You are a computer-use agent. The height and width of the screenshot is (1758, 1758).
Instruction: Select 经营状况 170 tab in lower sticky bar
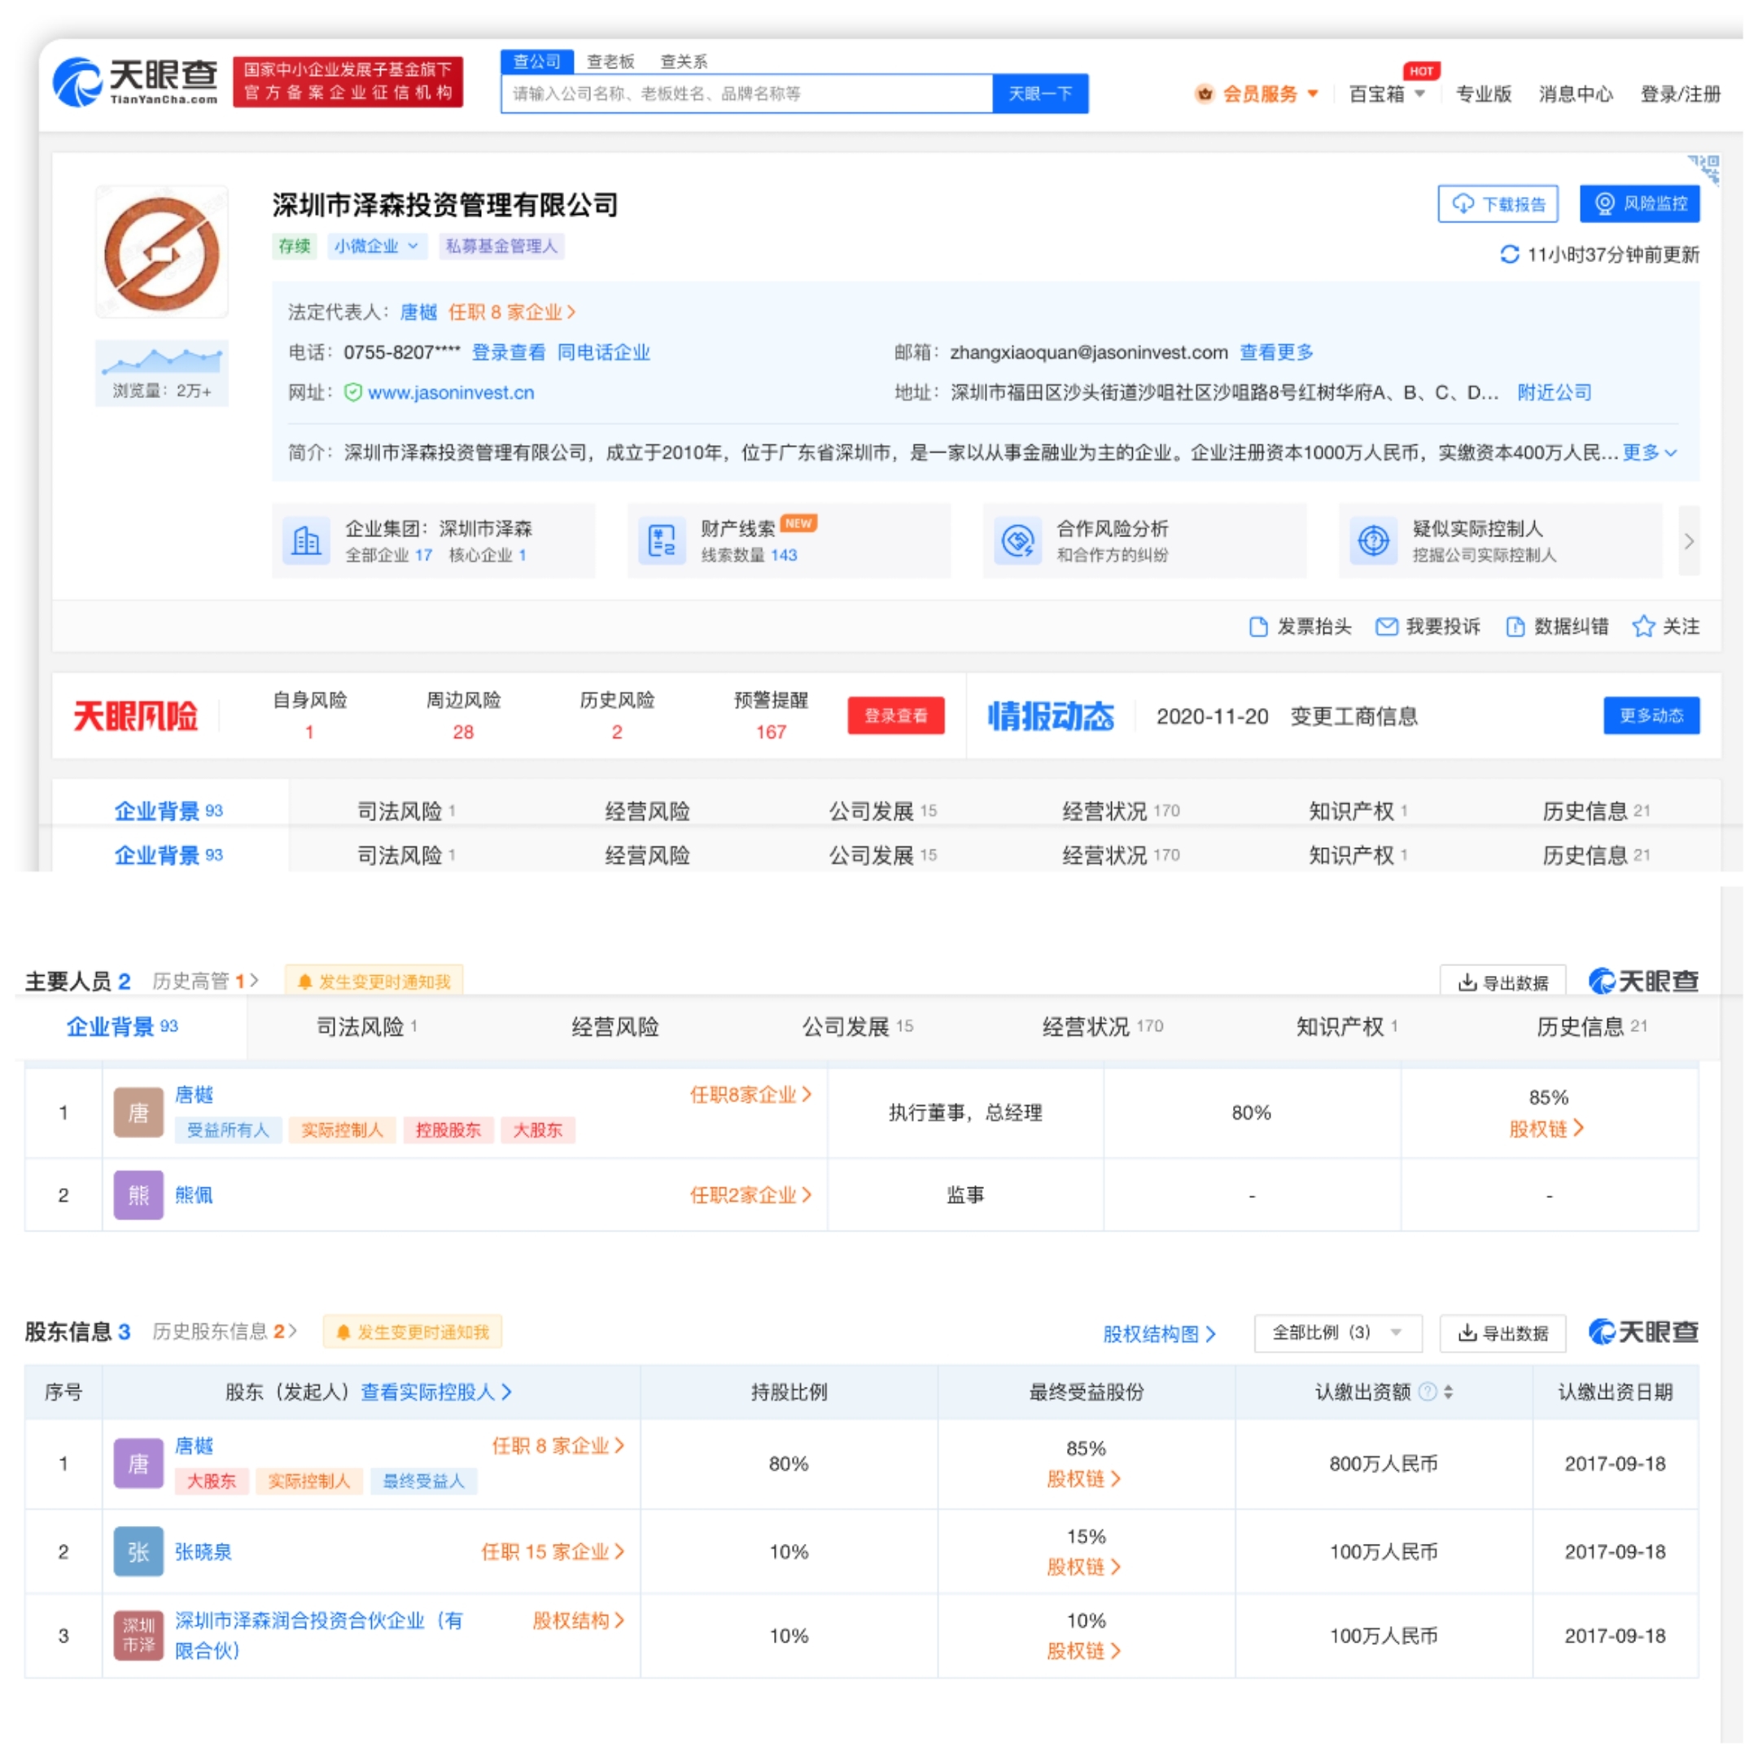pyautogui.click(x=1103, y=1027)
